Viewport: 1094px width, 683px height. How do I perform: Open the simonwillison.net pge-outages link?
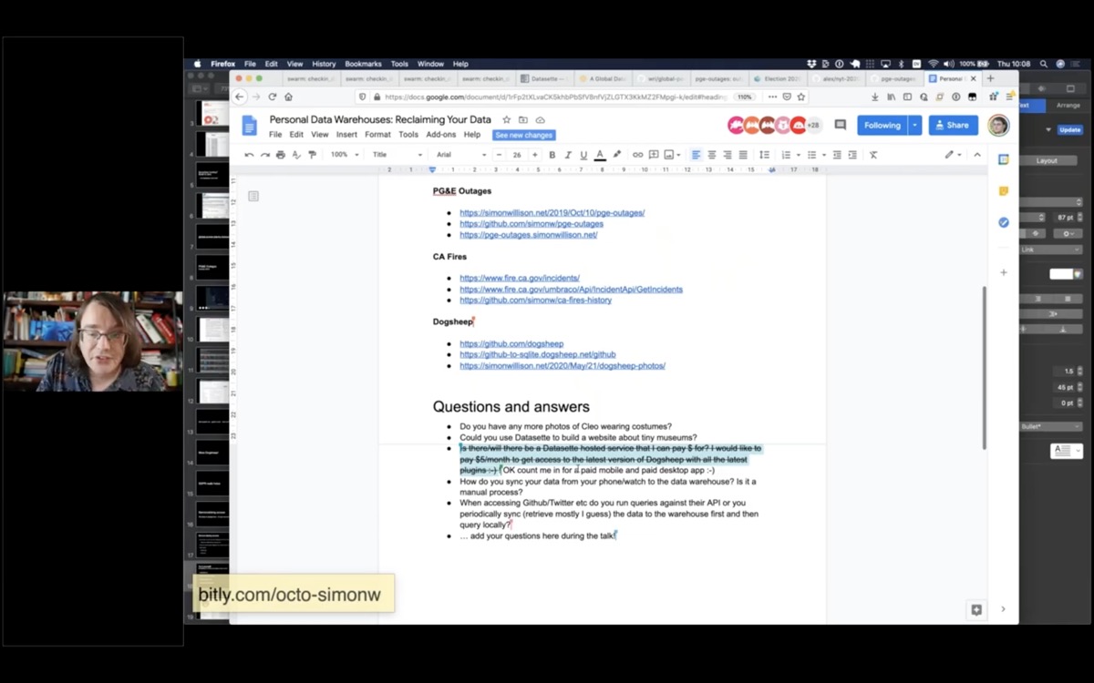pos(552,213)
